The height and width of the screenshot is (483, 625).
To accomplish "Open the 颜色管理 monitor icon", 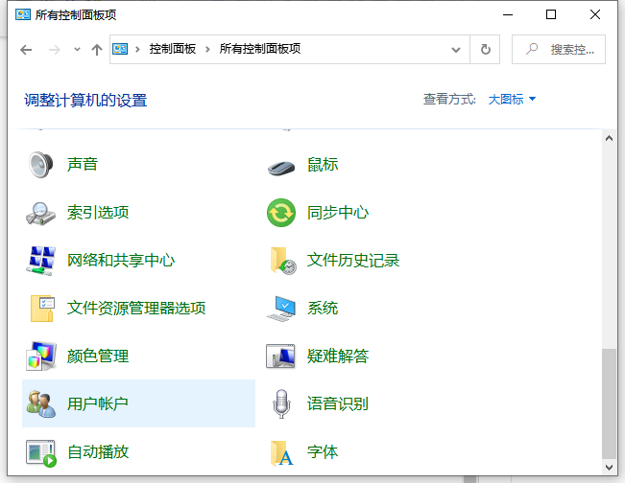I will click(x=41, y=356).
